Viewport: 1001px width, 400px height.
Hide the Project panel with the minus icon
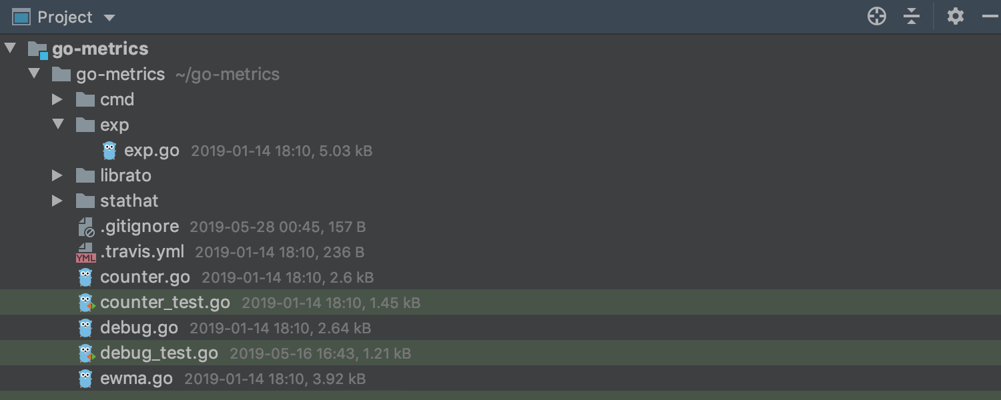[x=990, y=17]
